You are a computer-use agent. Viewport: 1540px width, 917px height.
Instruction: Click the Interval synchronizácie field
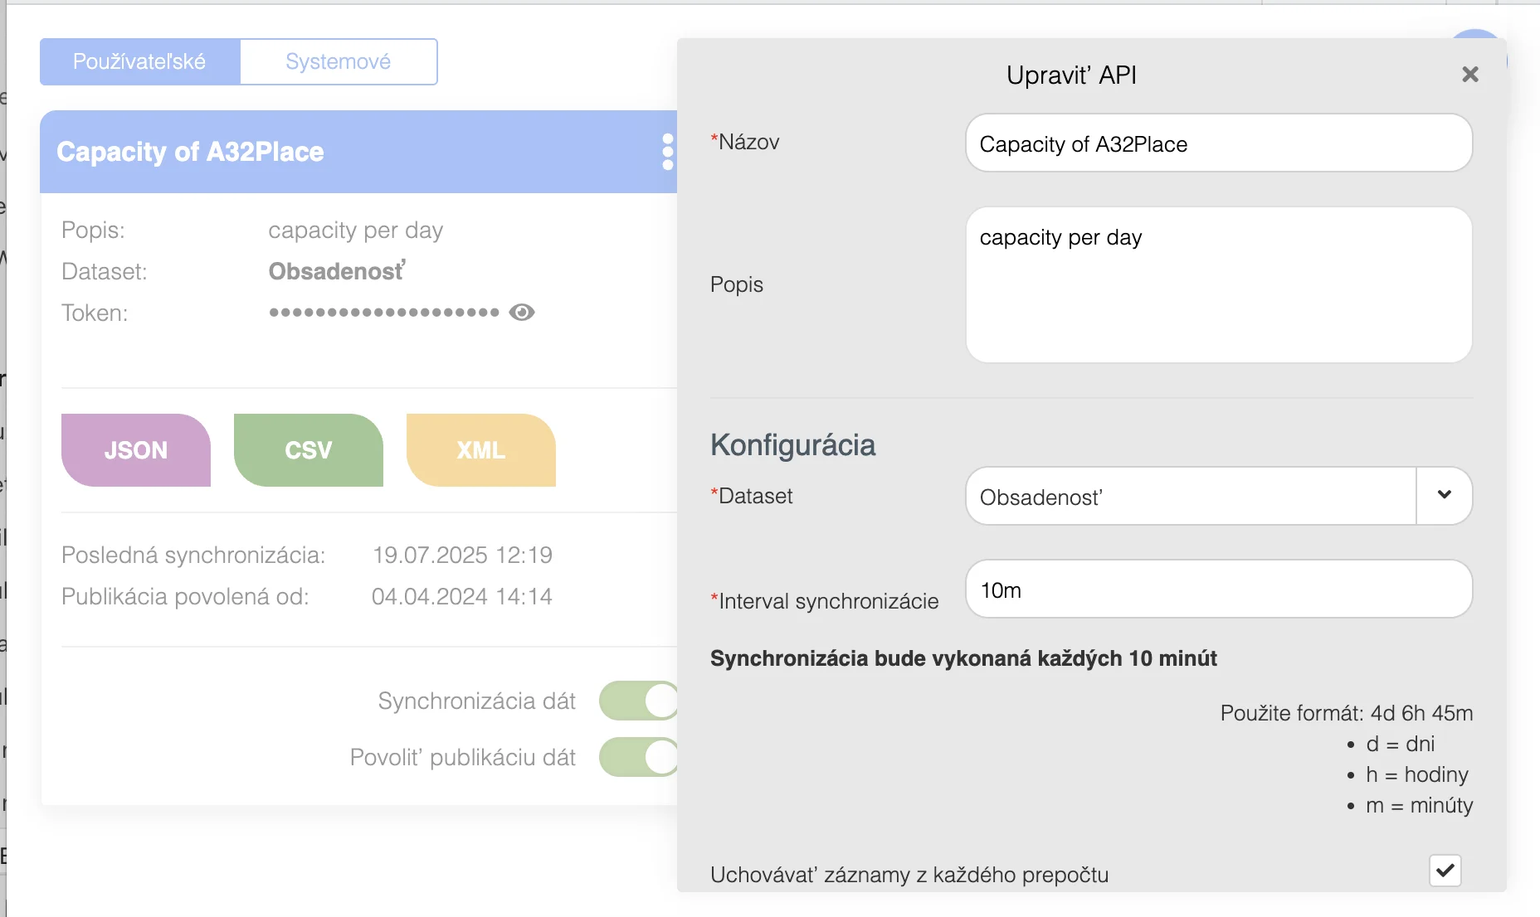[x=1218, y=589]
